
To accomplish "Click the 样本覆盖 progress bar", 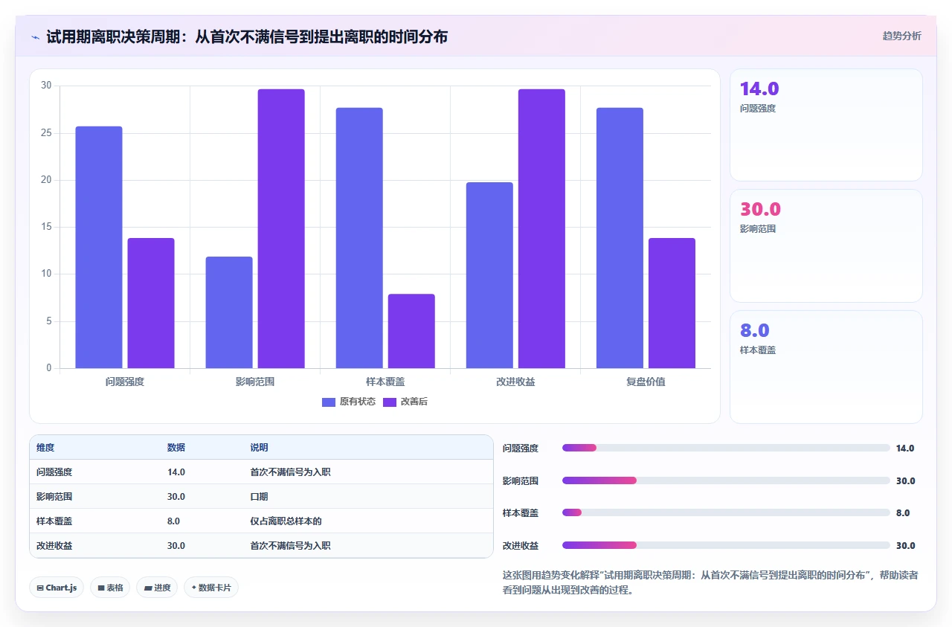I will (x=726, y=512).
